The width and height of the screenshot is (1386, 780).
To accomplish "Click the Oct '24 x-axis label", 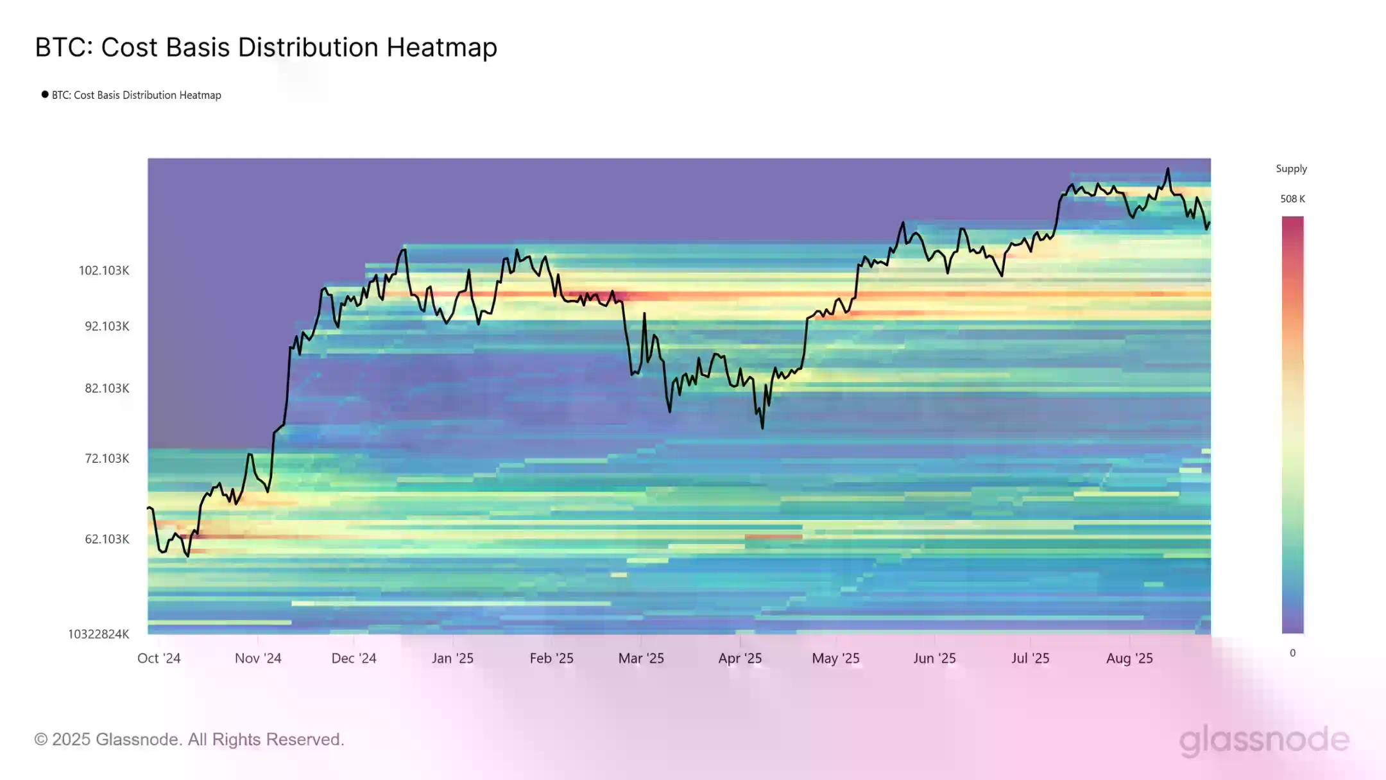I will tap(158, 658).
